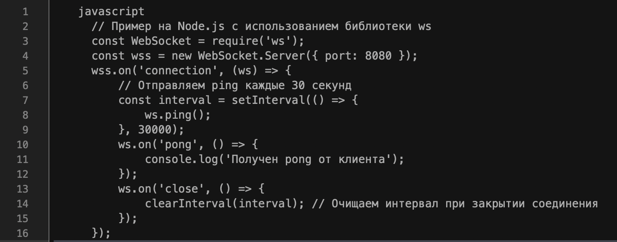The height and width of the screenshot is (242, 617).
Task: Click the console.log statement
Action: [x=274, y=159]
